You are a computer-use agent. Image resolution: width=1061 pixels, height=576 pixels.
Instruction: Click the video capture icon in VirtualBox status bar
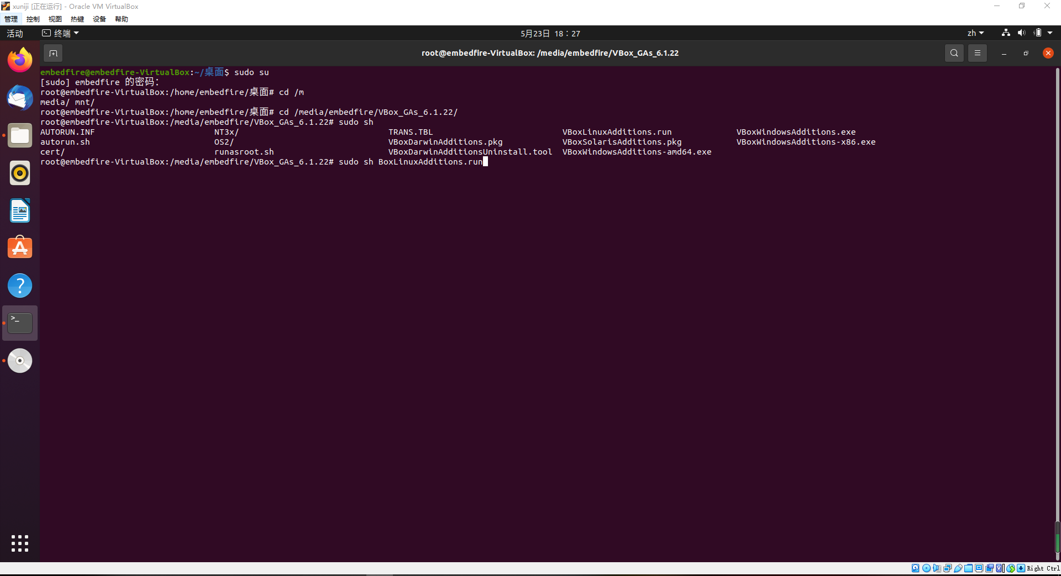990,568
